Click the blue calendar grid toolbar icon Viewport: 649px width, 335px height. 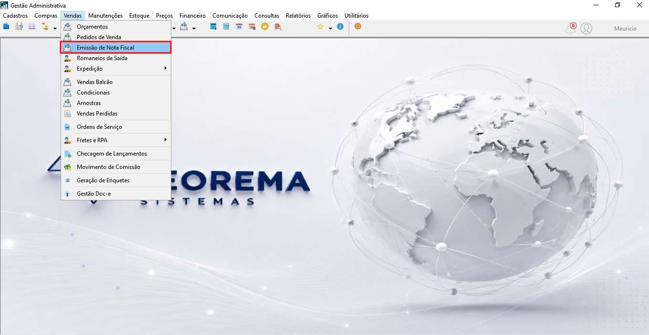click(x=213, y=27)
